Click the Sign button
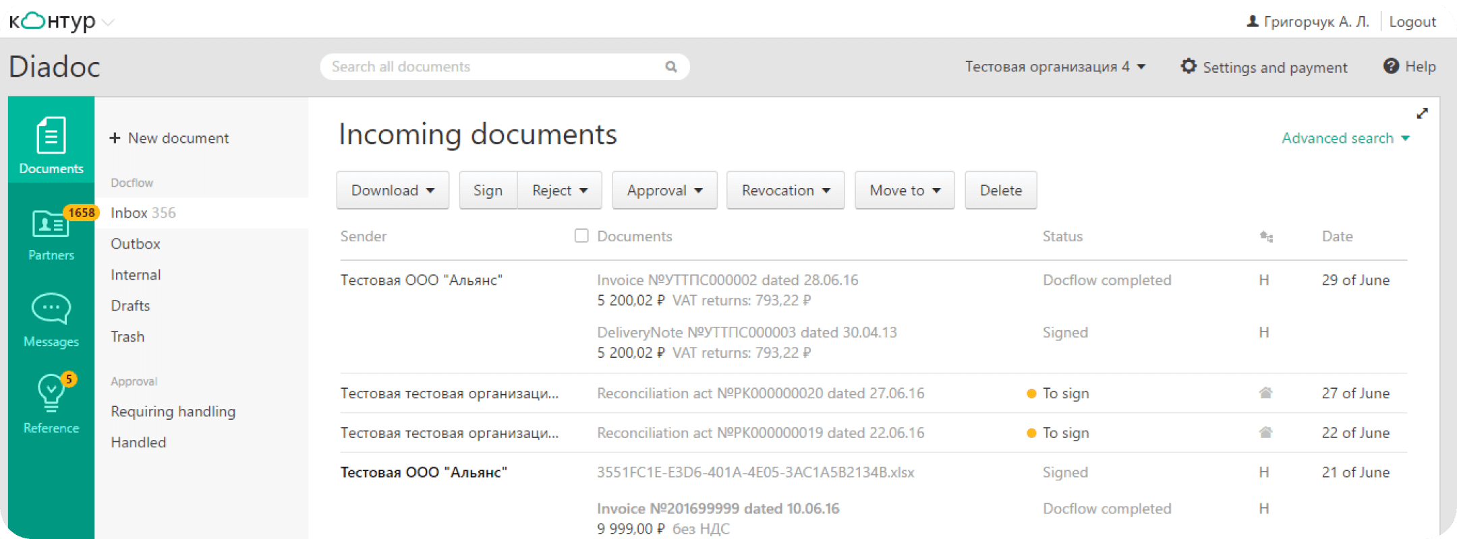This screenshot has height=539, width=1457. click(x=488, y=191)
